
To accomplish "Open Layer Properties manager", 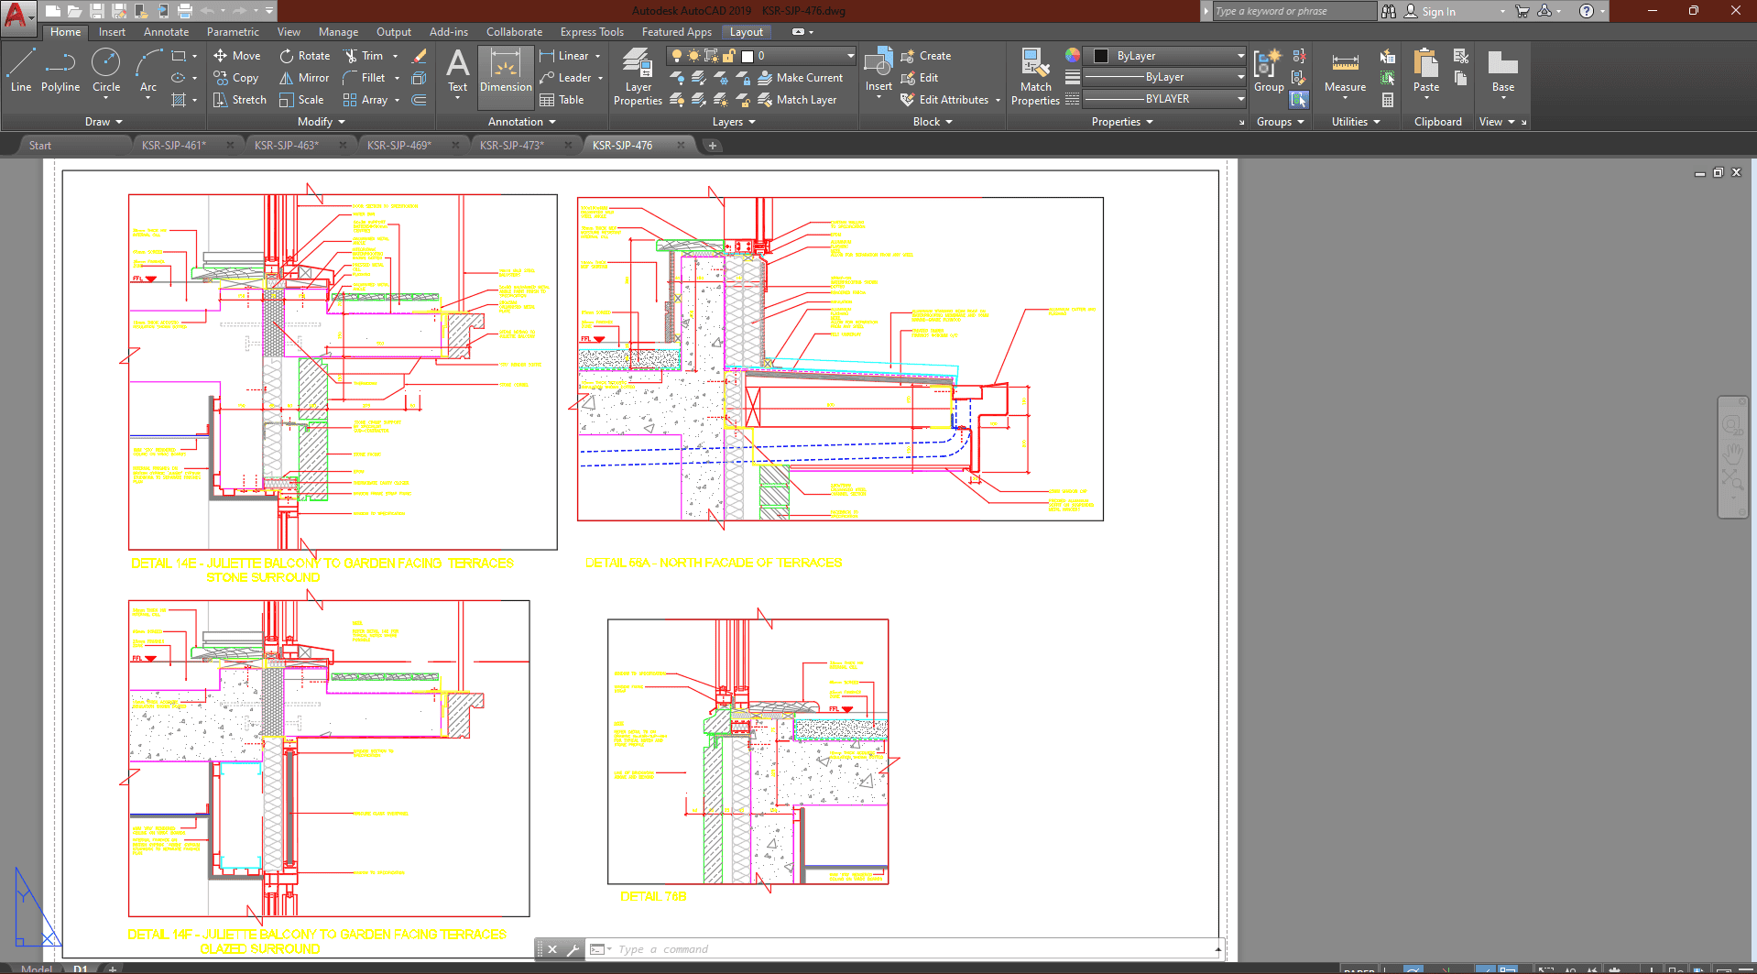I will [x=638, y=77].
